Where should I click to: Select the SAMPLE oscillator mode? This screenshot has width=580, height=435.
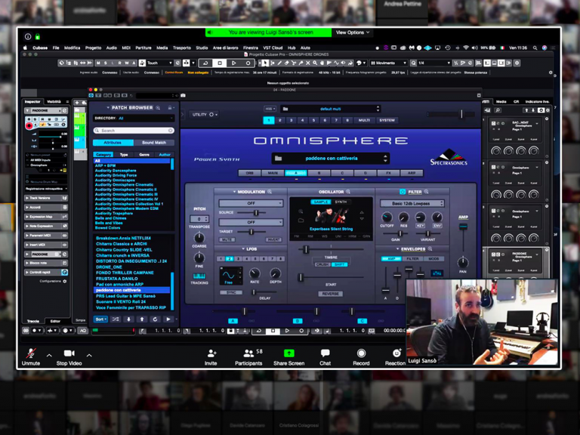(321, 202)
